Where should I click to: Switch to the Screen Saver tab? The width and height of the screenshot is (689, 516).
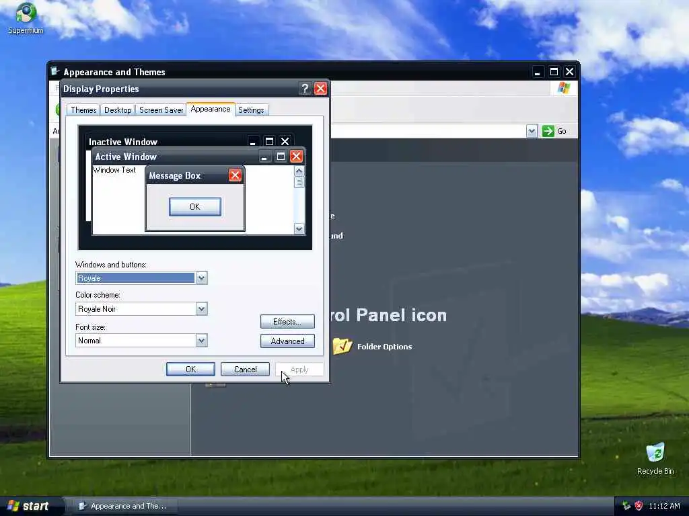(x=161, y=110)
